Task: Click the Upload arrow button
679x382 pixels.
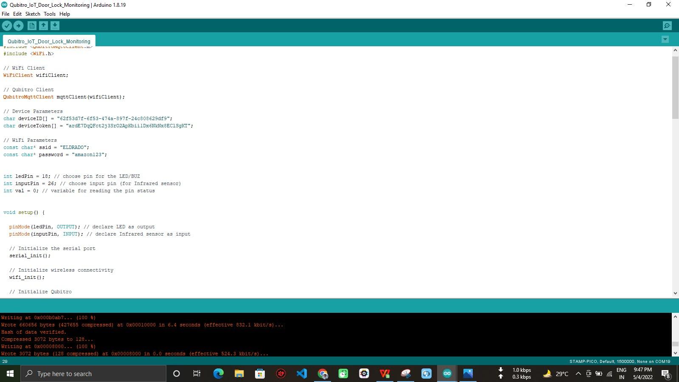Action: pyautogui.click(x=18, y=26)
